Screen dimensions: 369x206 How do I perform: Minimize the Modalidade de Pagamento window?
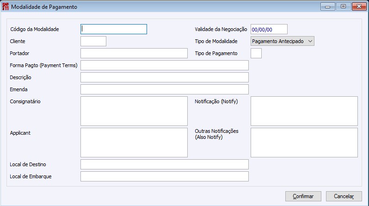point(327,6)
